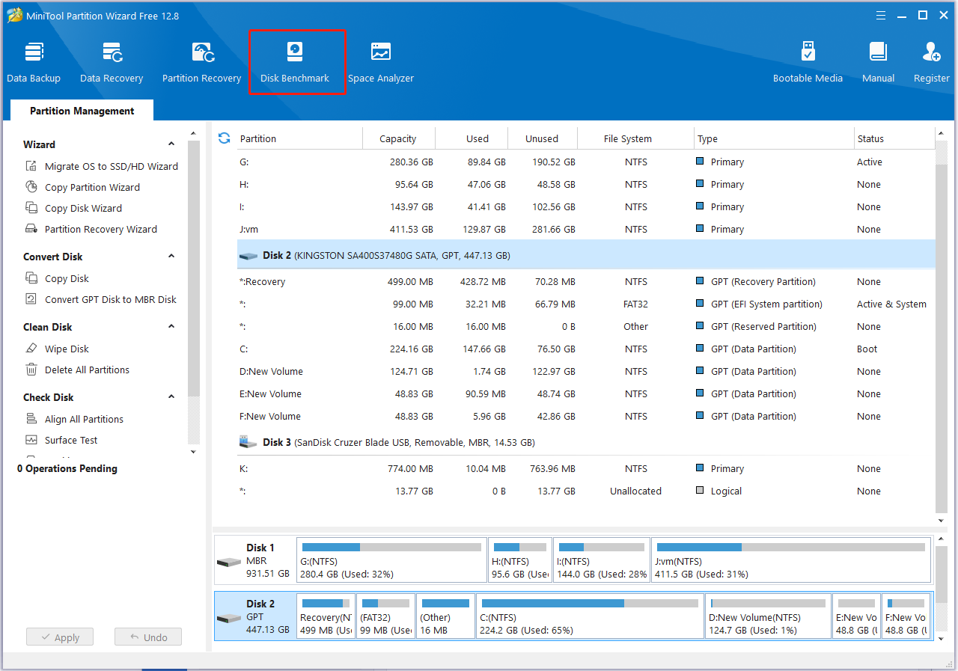
Task: Select the Disk 2 KINGSTON header row
Action: click(586, 255)
